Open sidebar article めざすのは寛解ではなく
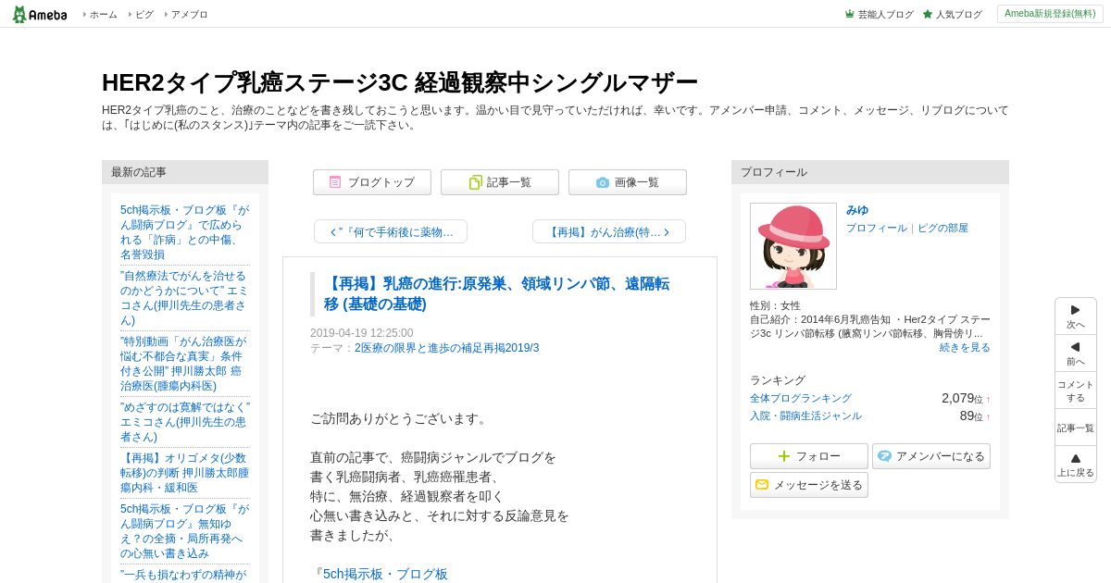Screen dimensions: 1111x583 185,422
